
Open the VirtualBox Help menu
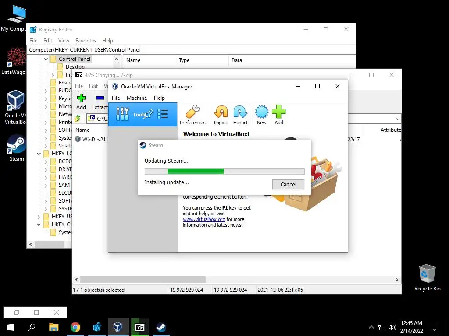[x=159, y=98]
